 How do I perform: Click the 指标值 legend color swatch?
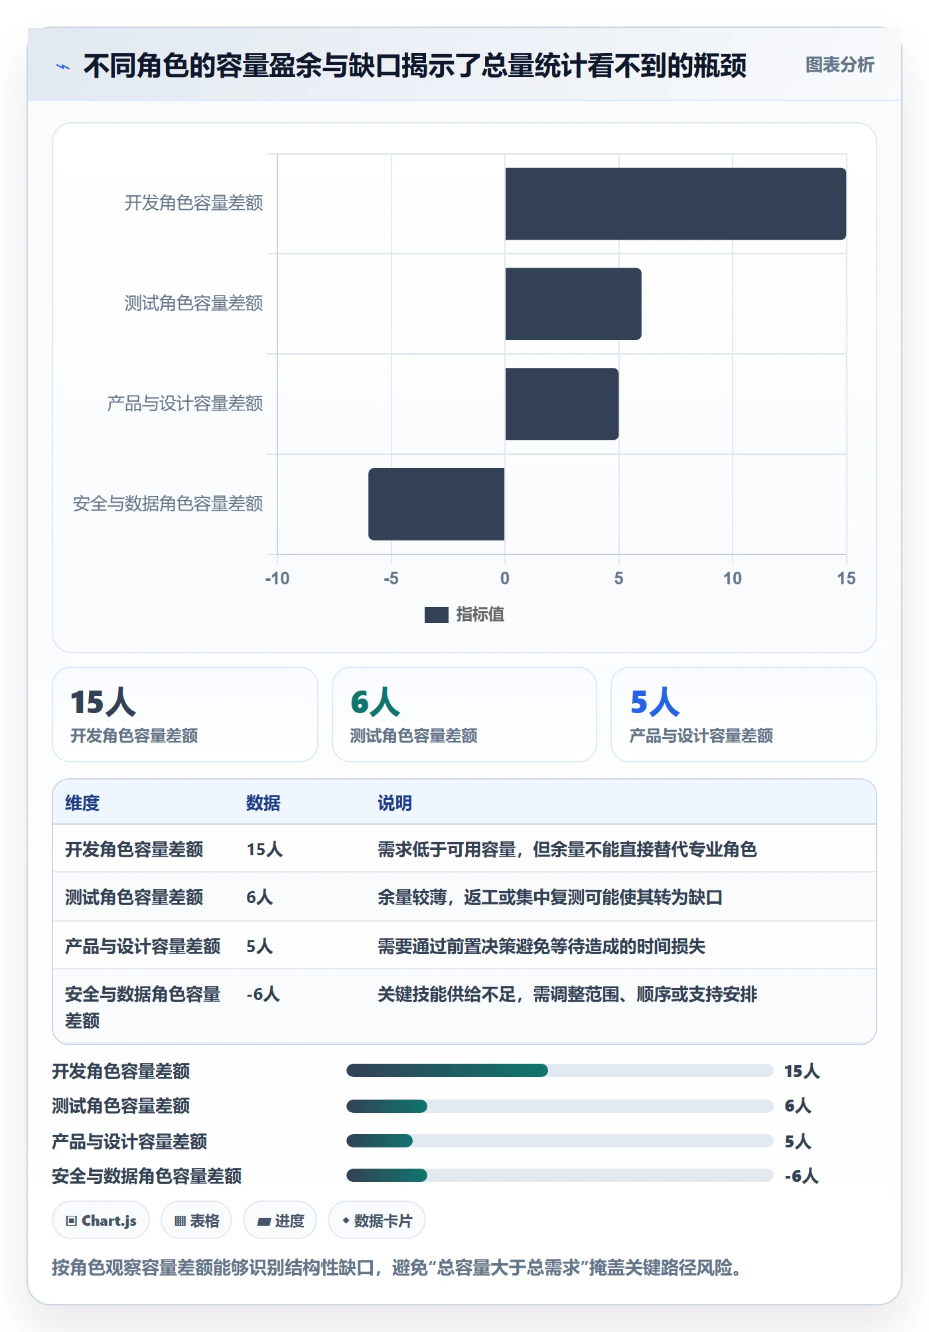pyautogui.click(x=436, y=615)
